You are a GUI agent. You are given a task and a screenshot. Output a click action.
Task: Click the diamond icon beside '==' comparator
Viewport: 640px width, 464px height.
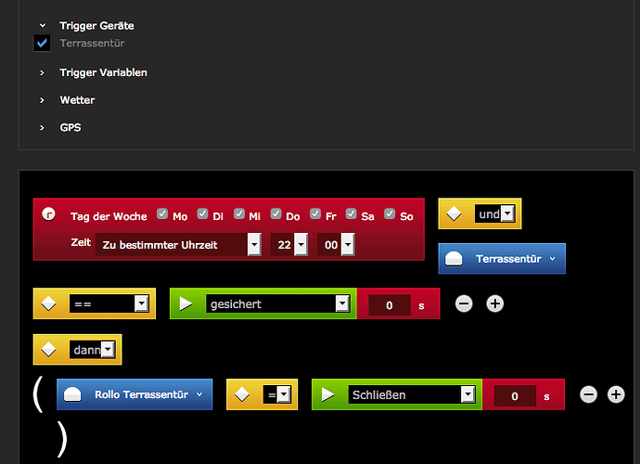48,303
